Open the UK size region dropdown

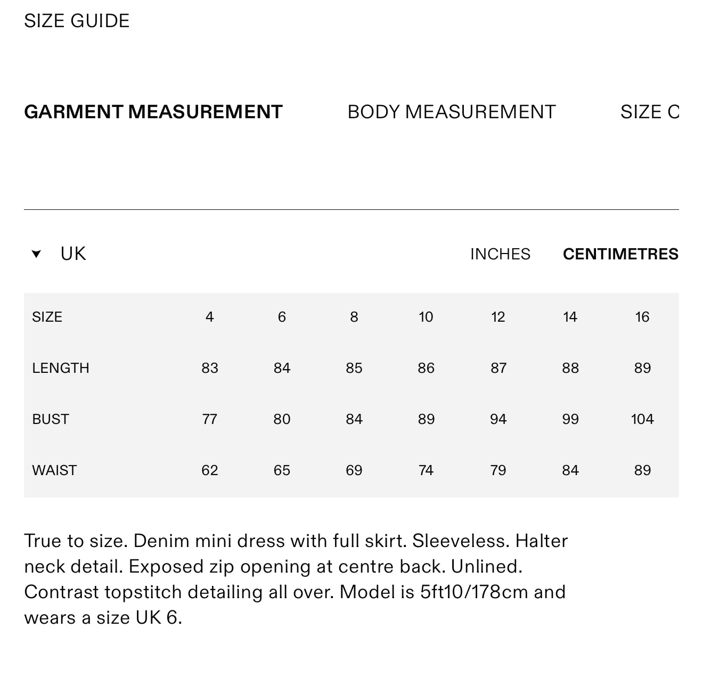pyautogui.click(x=73, y=254)
